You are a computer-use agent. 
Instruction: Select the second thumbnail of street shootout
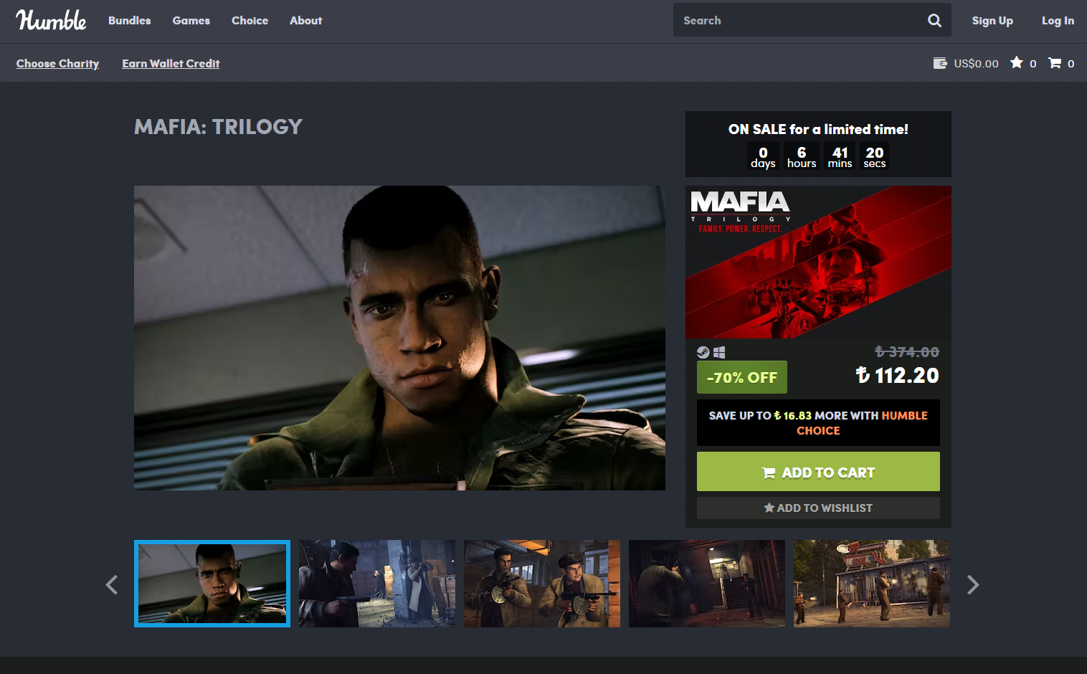[377, 584]
